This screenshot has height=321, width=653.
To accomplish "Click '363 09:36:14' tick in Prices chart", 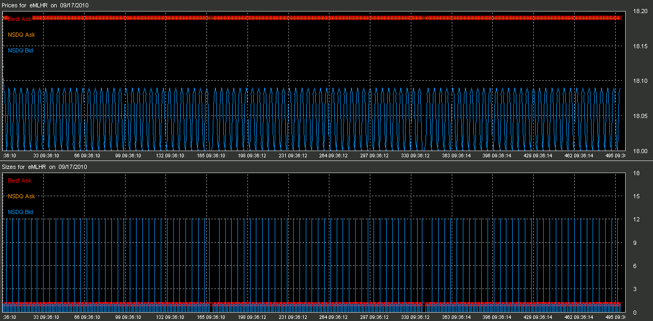I will [x=455, y=156].
